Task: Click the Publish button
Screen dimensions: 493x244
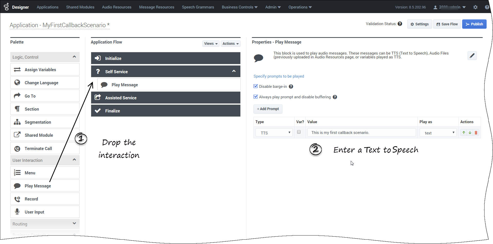Action: coord(474,24)
